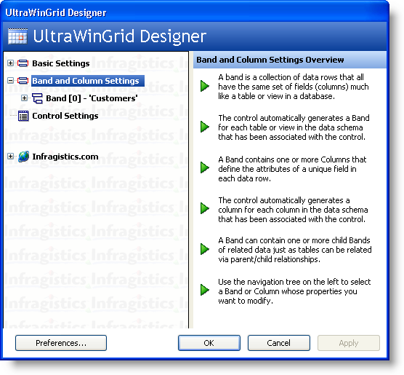The width and height of the screenshot is (404, 375).
Task: Click the large UltraWinGrid Designer banner heading
Action: [120, 36]
